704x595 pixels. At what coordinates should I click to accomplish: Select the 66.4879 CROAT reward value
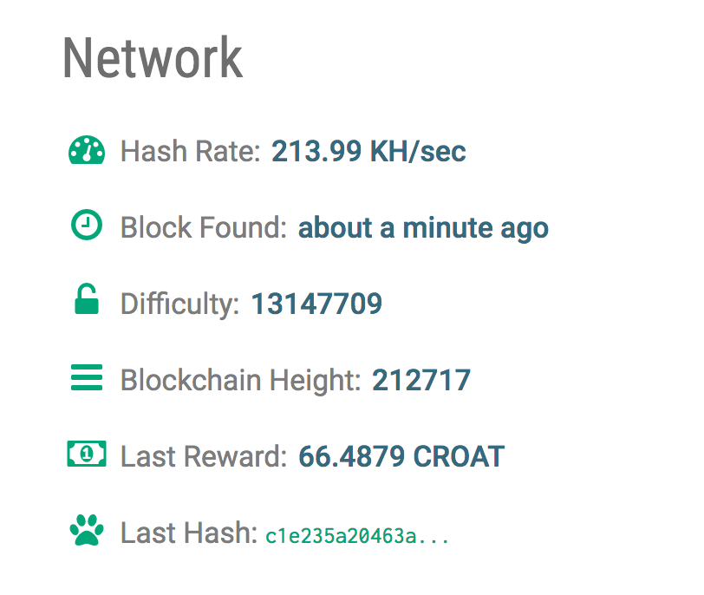pos(401,457)
